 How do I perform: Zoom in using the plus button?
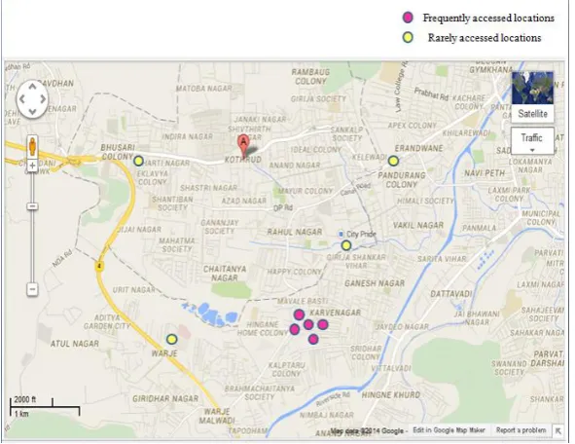[x=32, y=166]
